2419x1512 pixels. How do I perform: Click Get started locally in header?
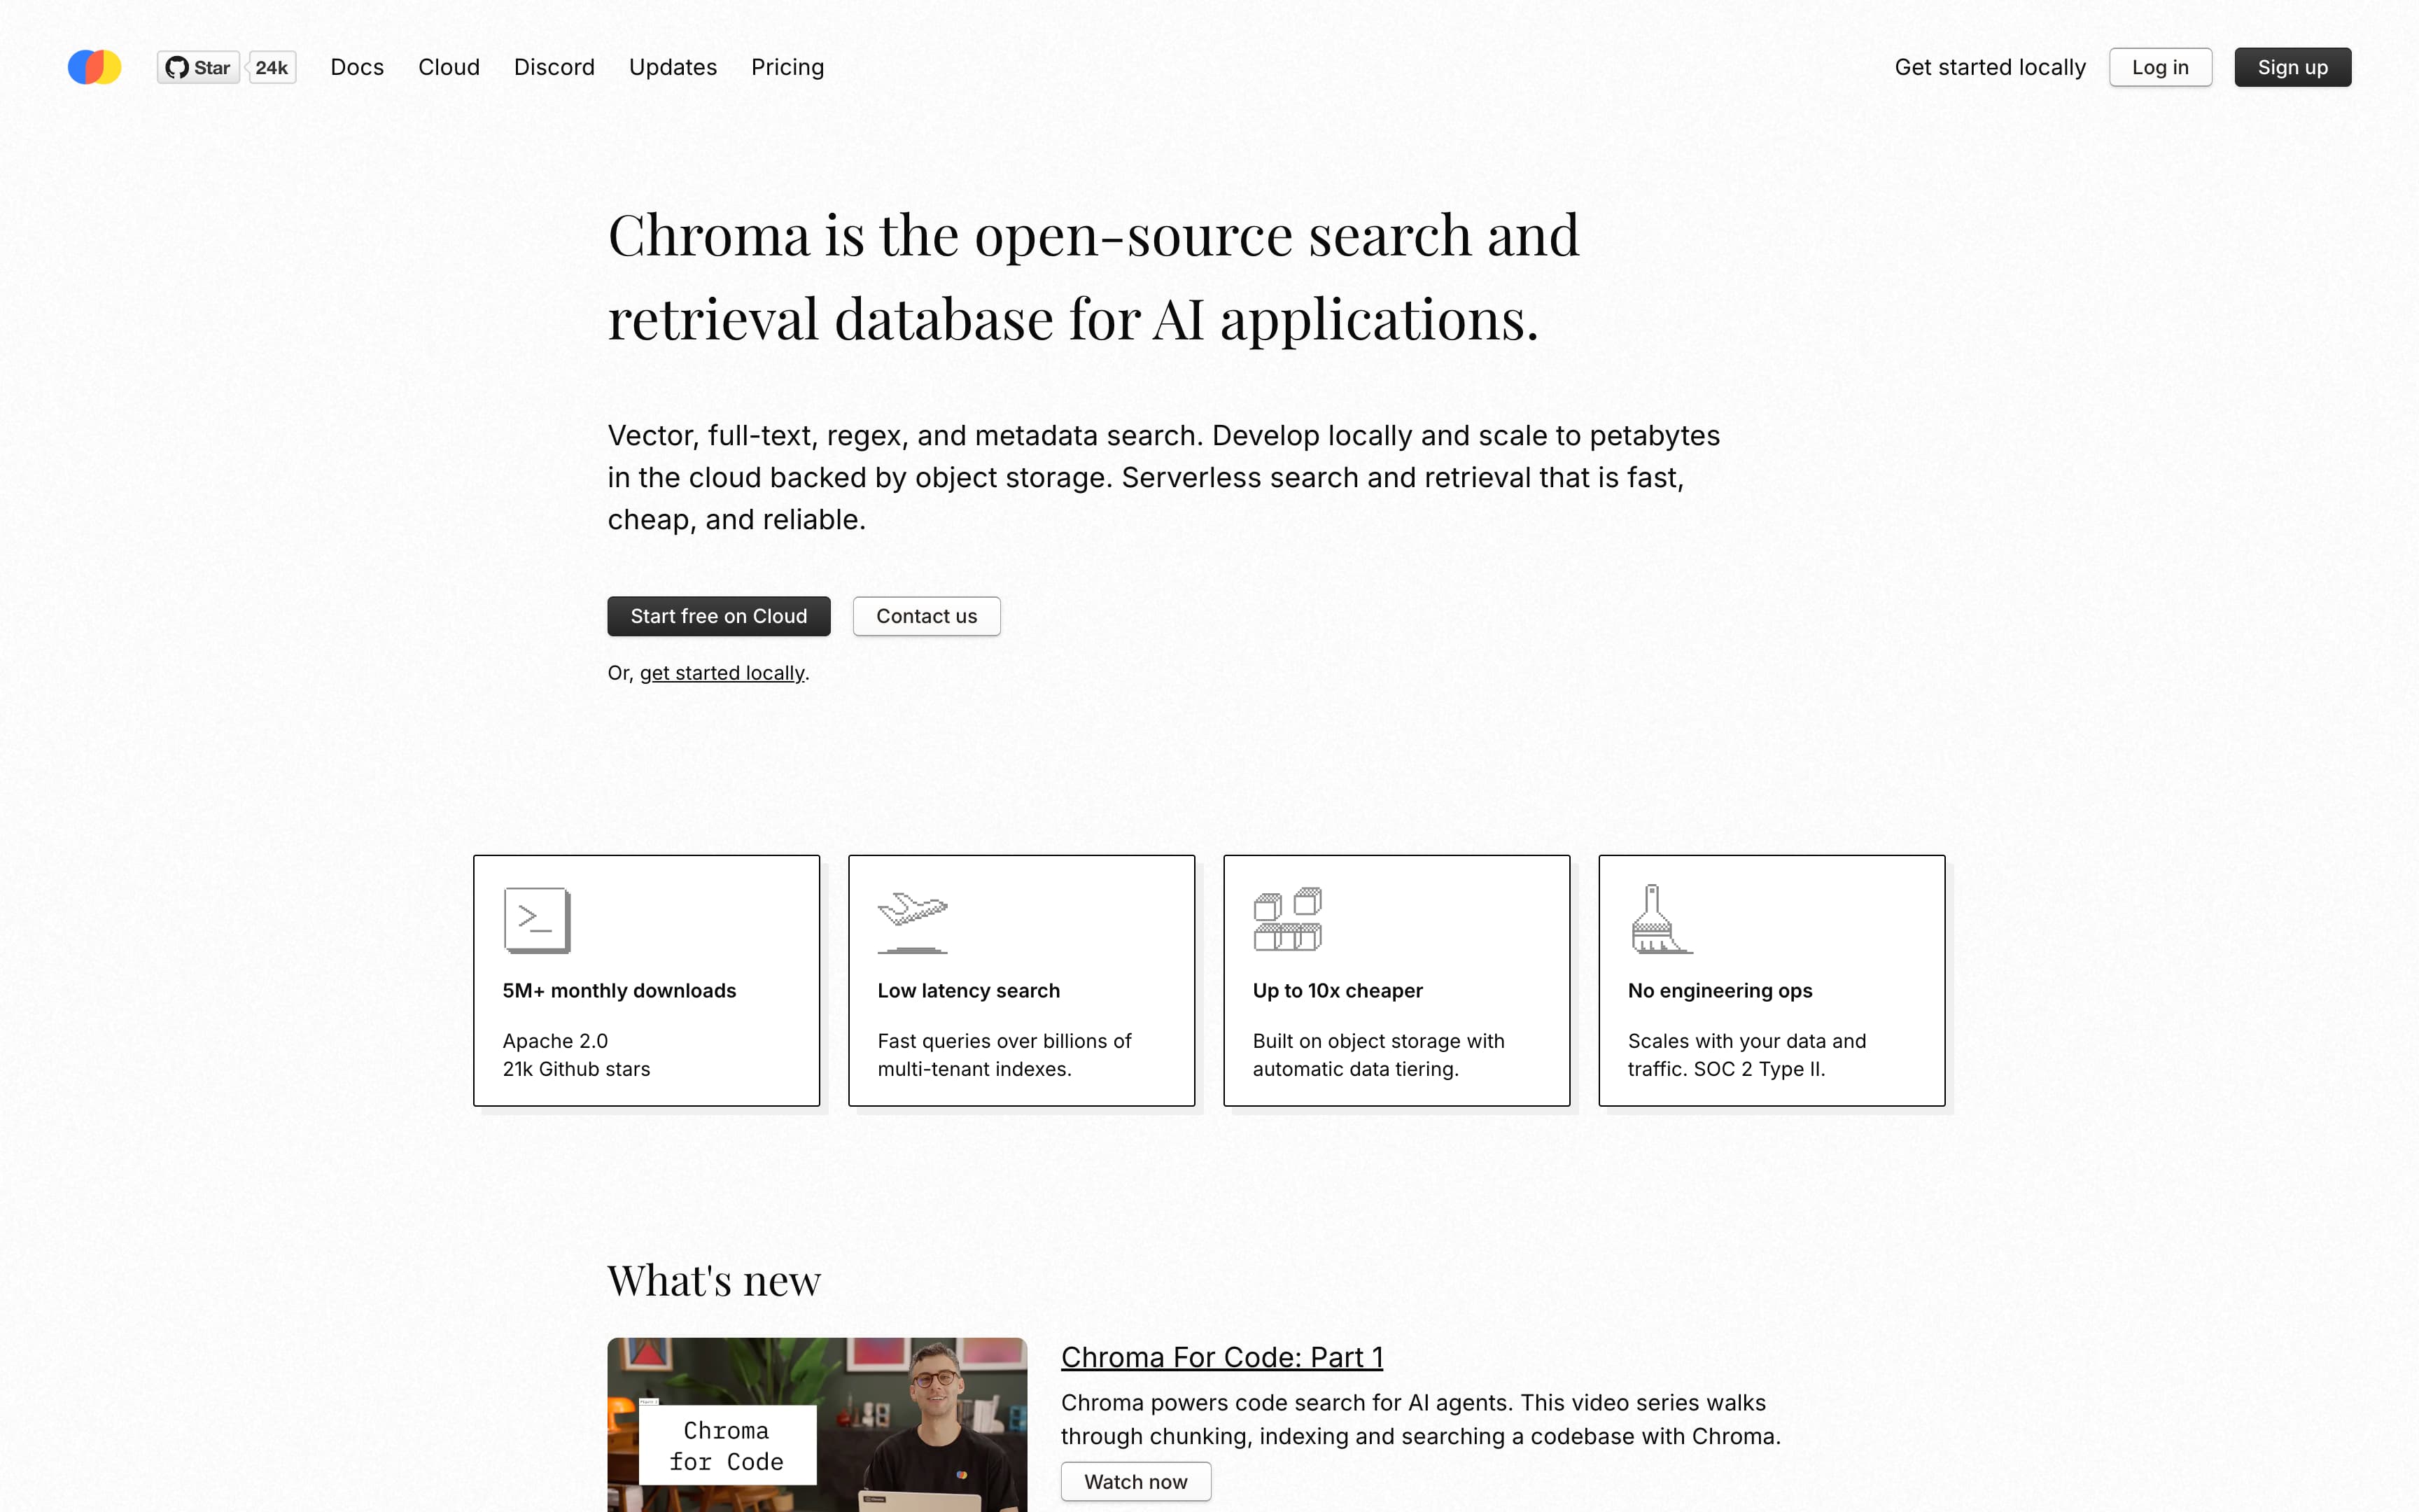pyautogui.click(x=1989, y=67)
